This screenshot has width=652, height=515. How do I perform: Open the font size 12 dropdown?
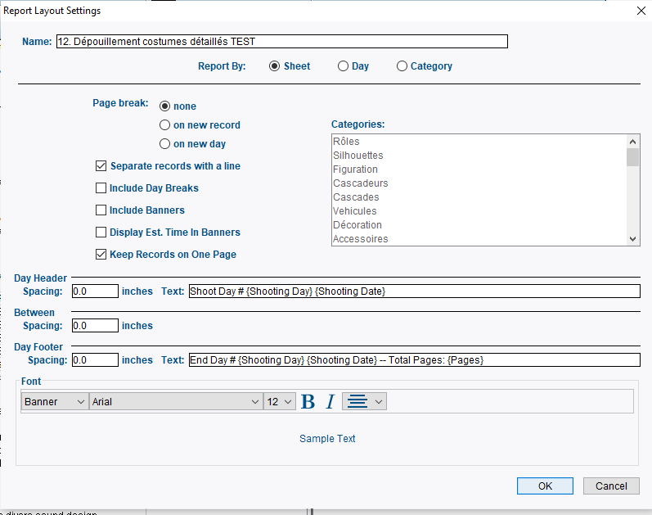point(279,402)
